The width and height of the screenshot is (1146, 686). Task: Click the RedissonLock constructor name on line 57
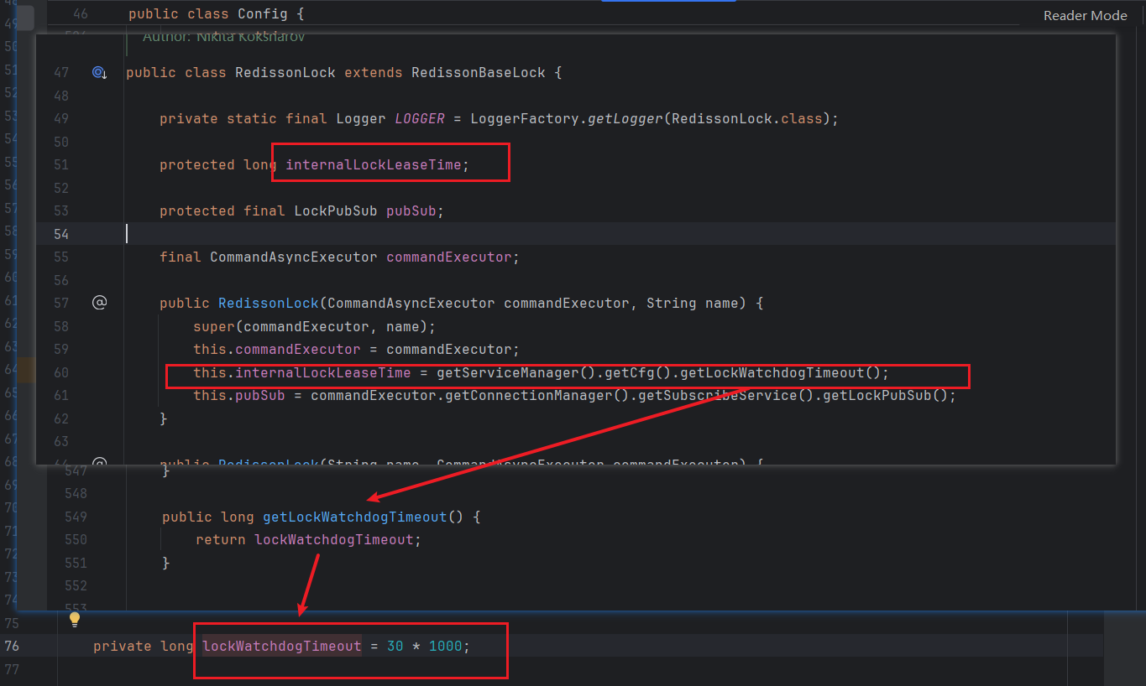(269, 303)
